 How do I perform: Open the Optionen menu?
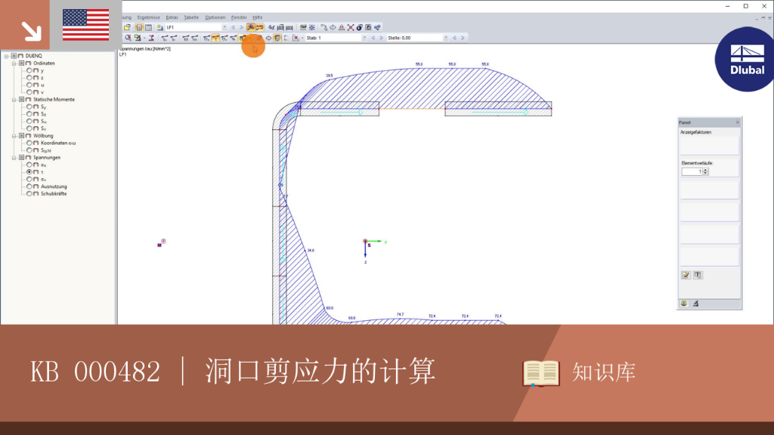pyautogui.click(x=215, y=17)
